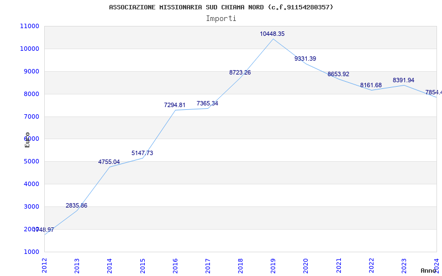Click the Importi subtitle
This screenshot has height=276, width=442.
(x=221, y=19)
